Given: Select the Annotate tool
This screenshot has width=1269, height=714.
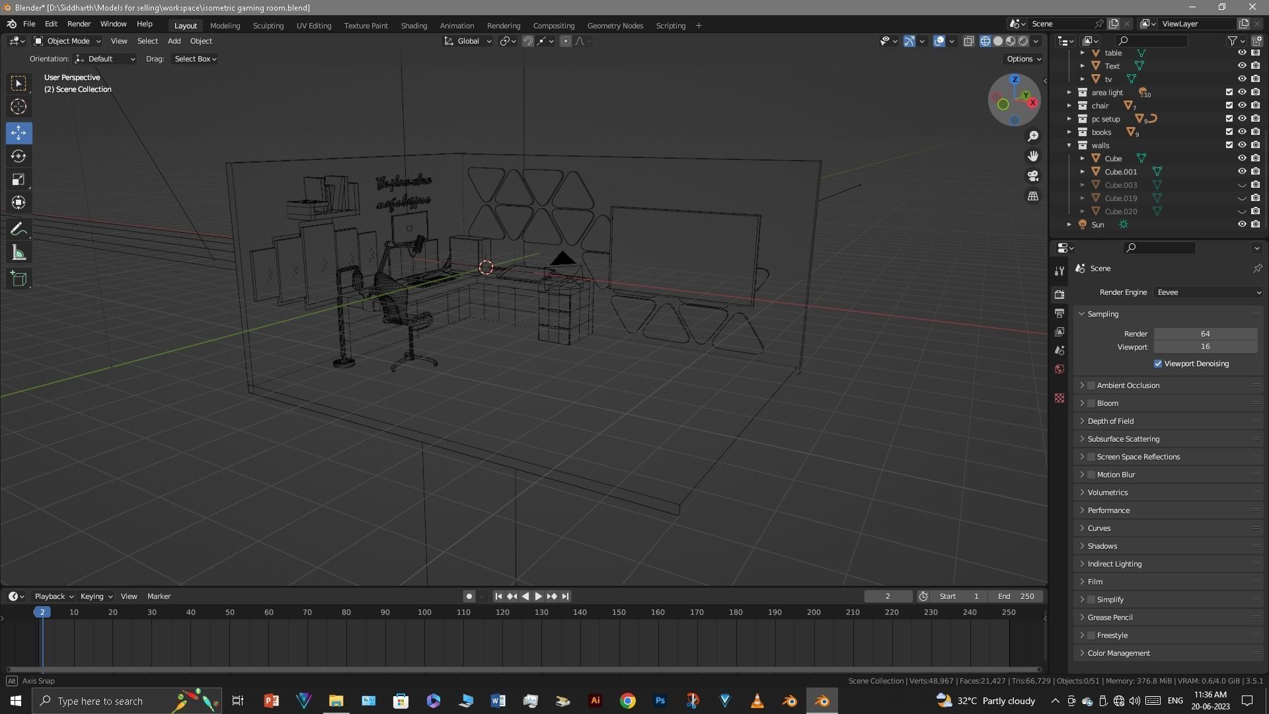Looking at the screenshot, I should (x=19, y=229).
